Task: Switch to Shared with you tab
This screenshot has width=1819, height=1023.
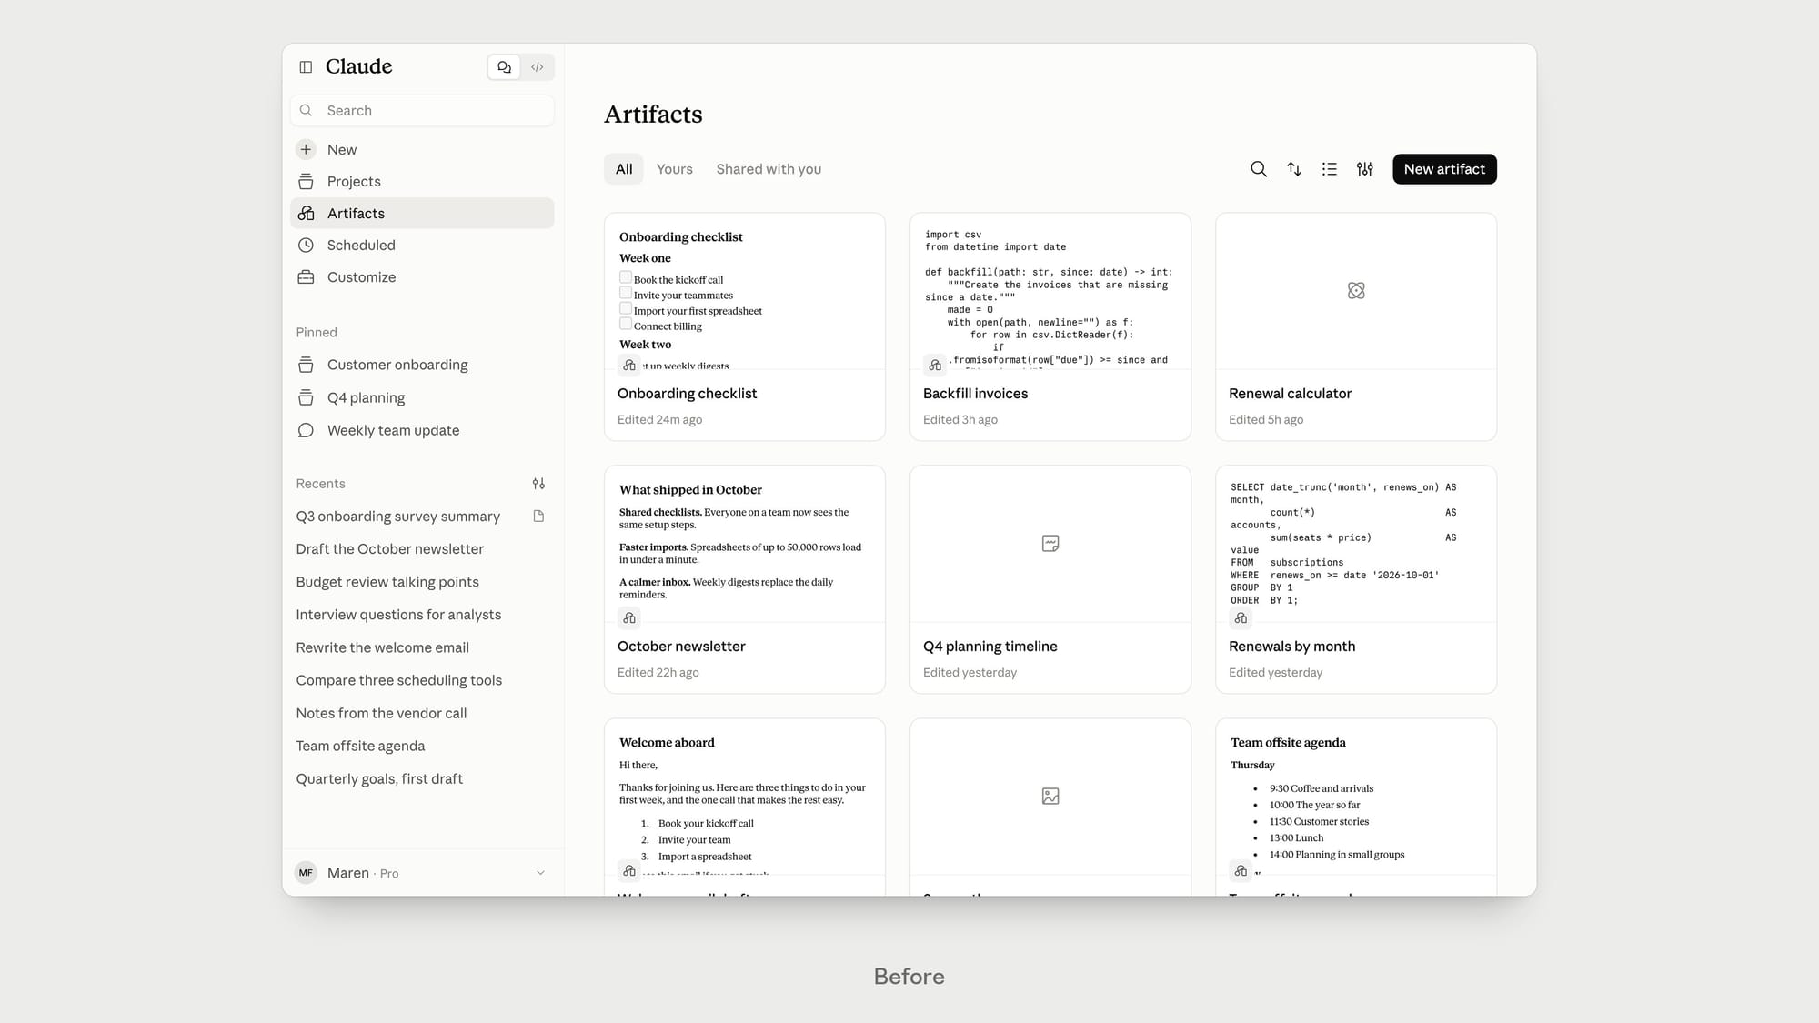Action: pyautogui.click(x=769, y=169)
